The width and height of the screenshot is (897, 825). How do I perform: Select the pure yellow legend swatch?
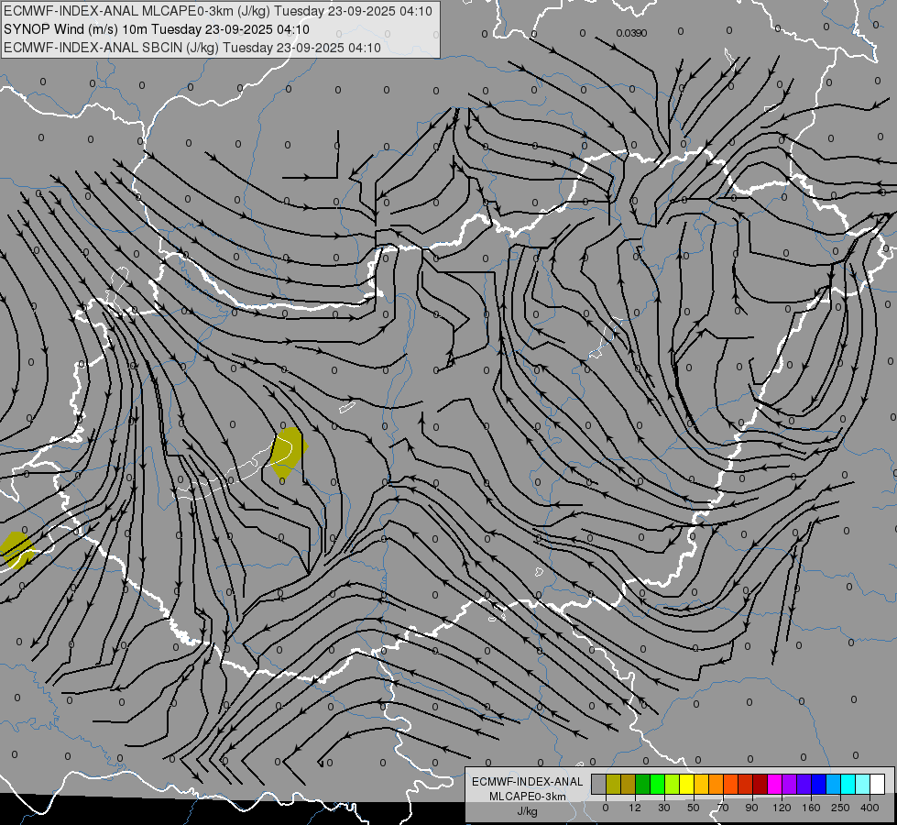[x=687, y=784]
